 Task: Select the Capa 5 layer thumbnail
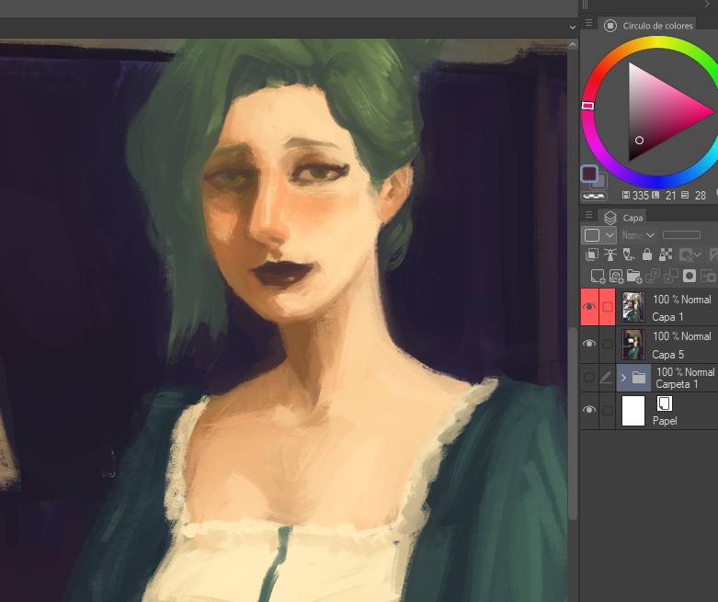coord(633,345)
